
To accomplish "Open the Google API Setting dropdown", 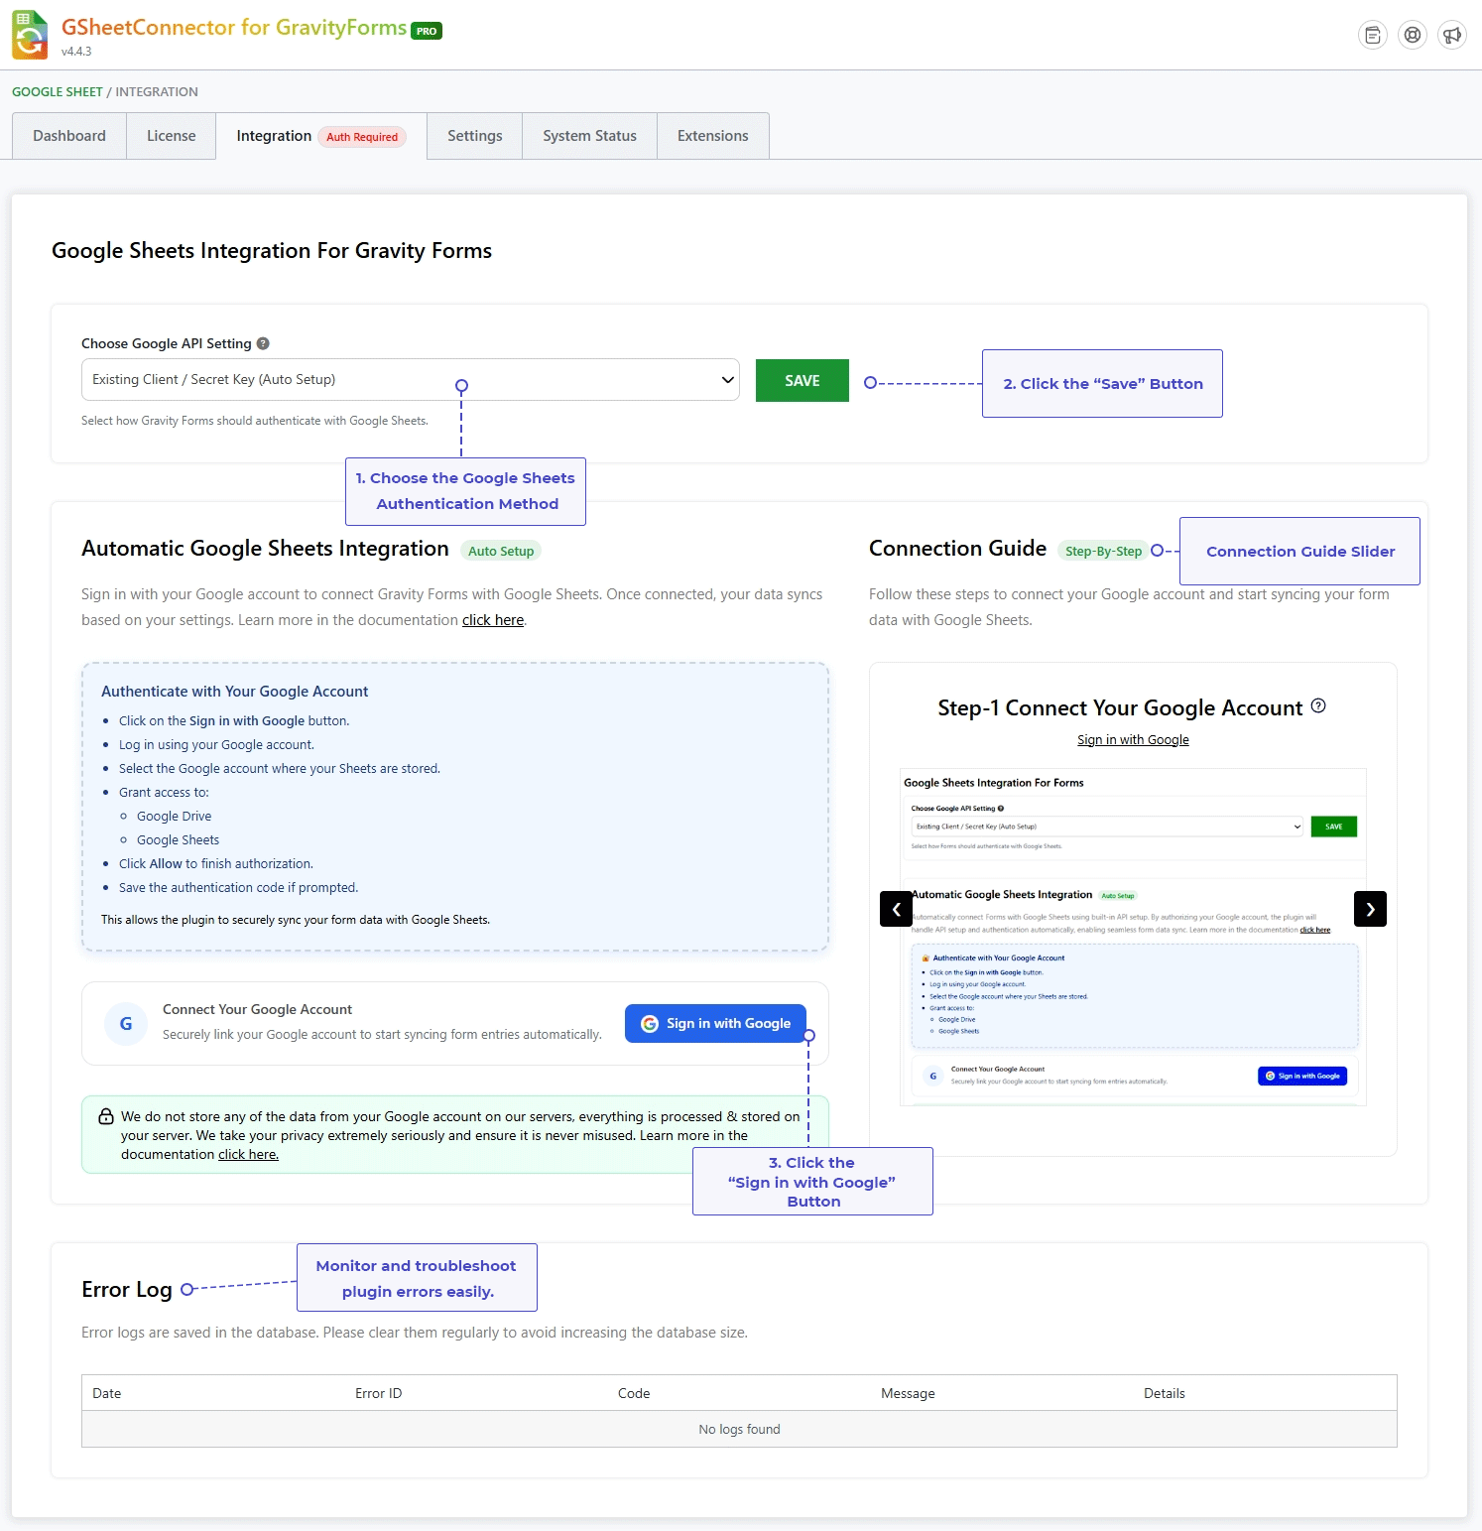I will 411,380.
